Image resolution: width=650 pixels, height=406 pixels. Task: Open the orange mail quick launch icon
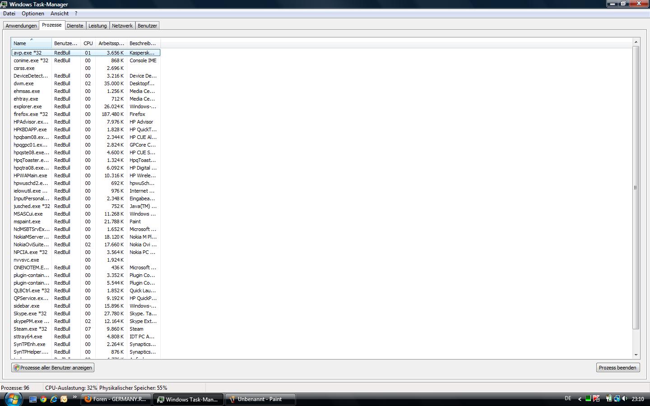click(x=64, y=399)
